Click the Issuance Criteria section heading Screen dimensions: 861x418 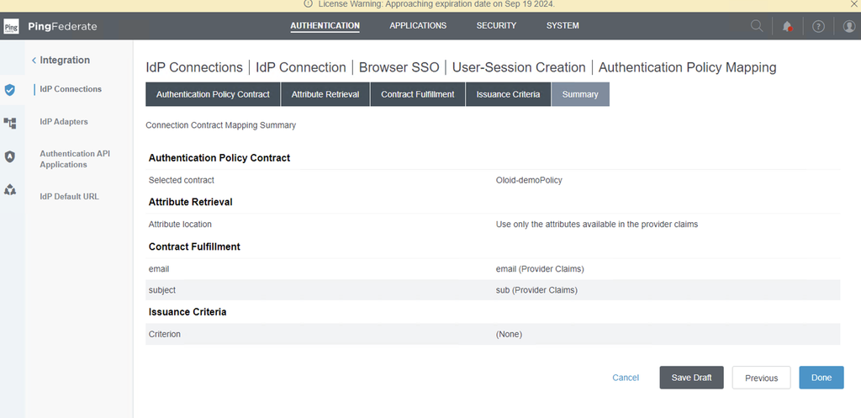tap(188, 312)
